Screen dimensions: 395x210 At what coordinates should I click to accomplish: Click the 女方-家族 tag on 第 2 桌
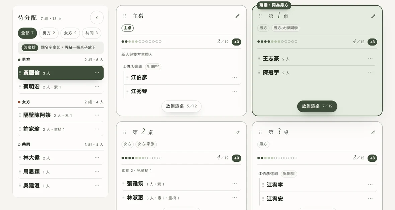[146, 144]
